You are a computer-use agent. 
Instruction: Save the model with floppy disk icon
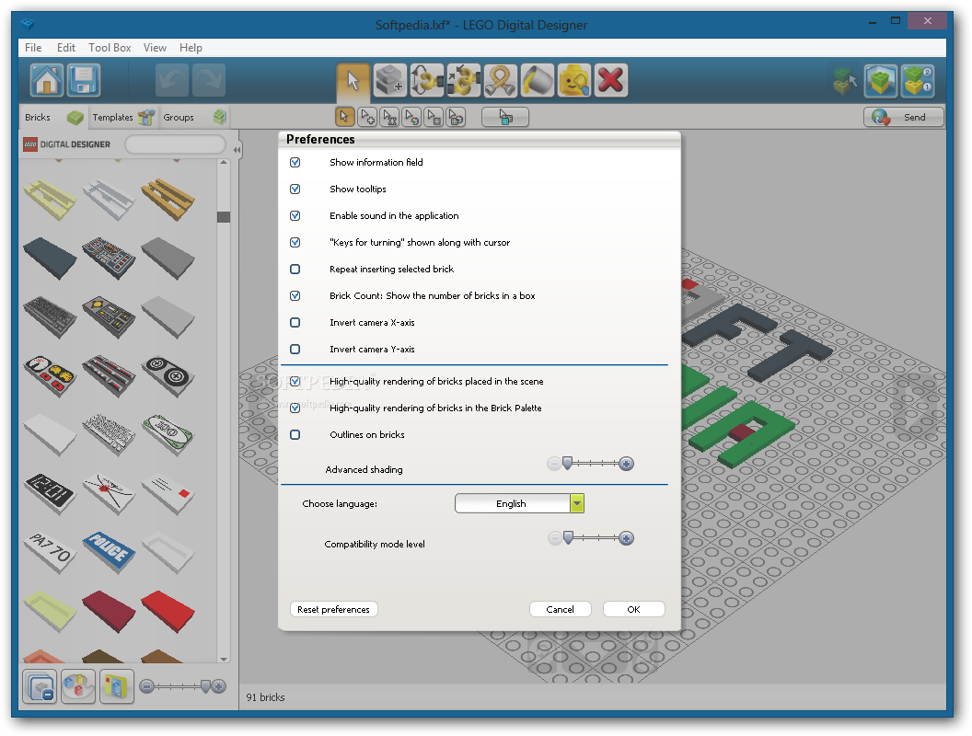coord(84,81)
